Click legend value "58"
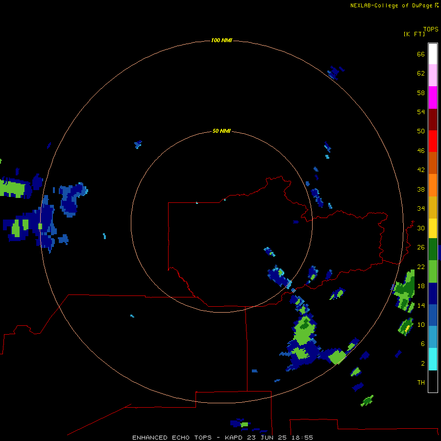The height and width of the screenshot is (441, 441). [x=421, y=93]
